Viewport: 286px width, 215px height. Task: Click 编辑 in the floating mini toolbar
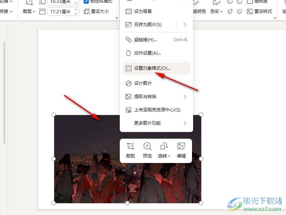click(x=181, y=150)
